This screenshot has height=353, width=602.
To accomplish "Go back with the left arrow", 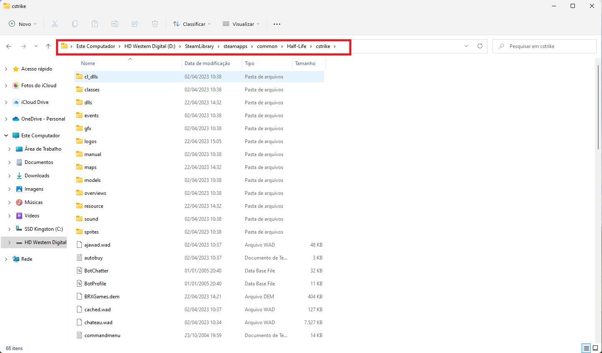I will [9, 46].
